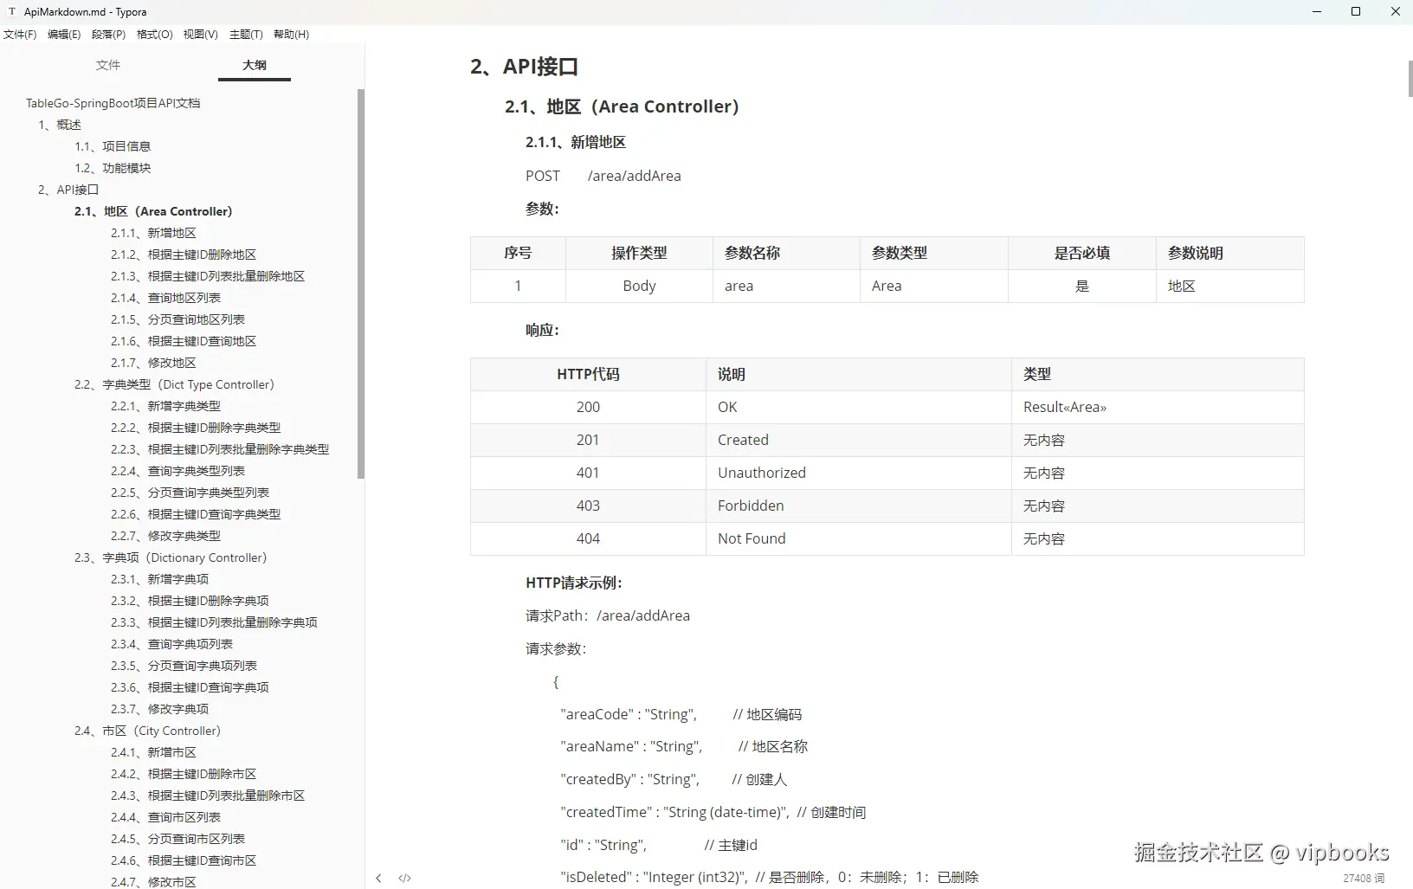1413x889 pixels.
Task: Jump to 2.2.3、根据主键ID列表批量删除字典类型
Action: [220, 449]
